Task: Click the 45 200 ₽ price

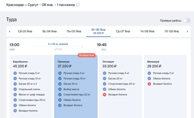Action: (x=20, y=66)
